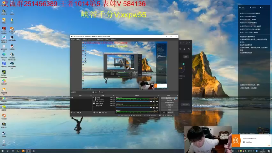This screenshot has width=272, height=153.
Task: Collapse the group folder in Sources list
Action: (93, 98)
